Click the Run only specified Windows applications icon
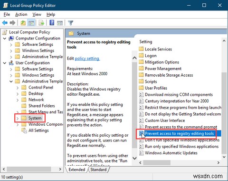This screenshot has width=228, height=181. coord(141,146)
